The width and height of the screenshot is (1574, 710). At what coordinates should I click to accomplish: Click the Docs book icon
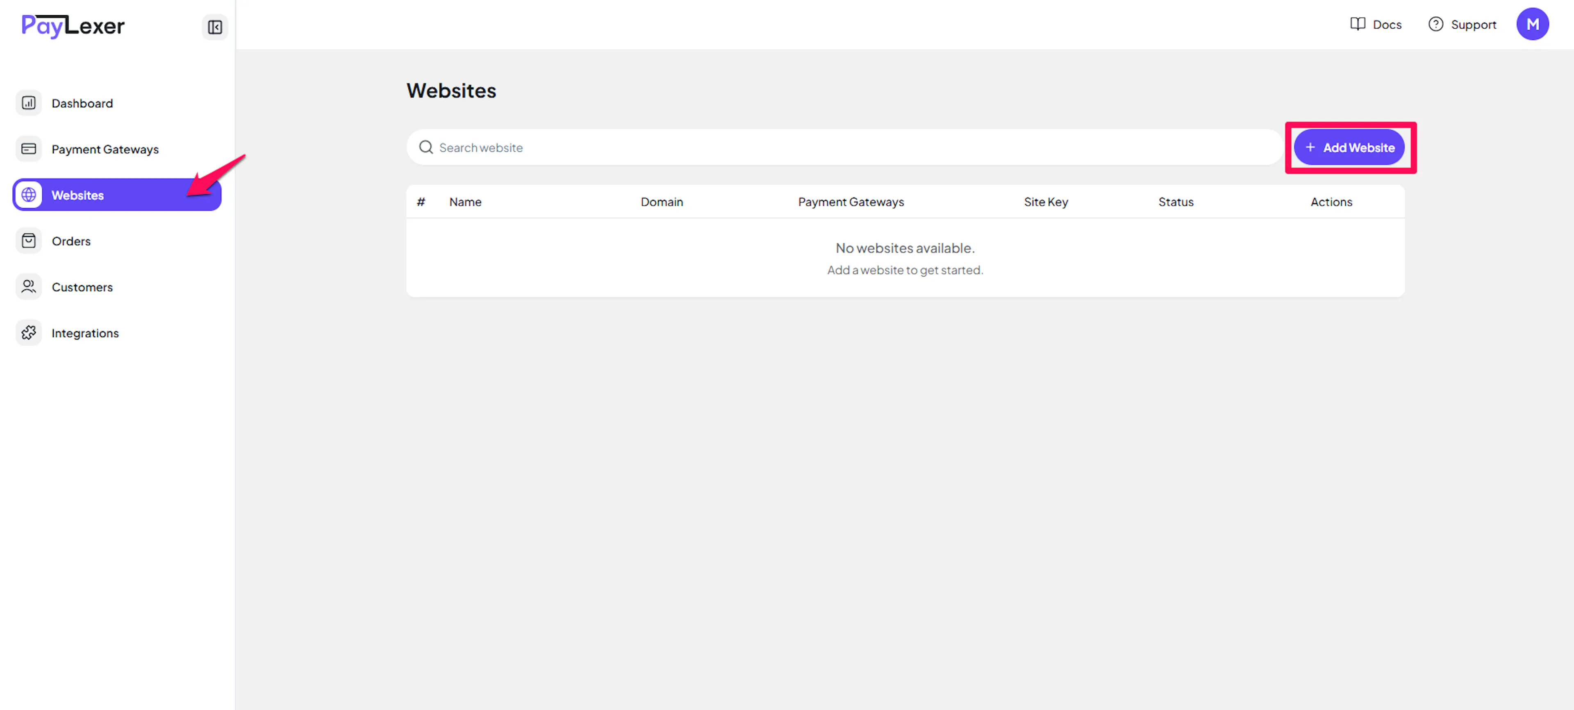click(1357, 25)
